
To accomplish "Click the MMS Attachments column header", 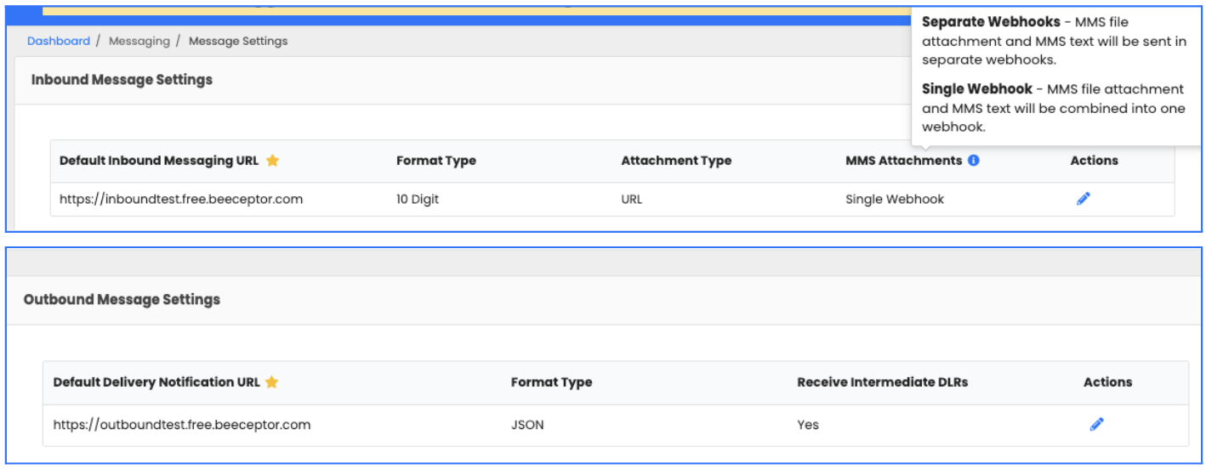I will [x=903, y=161].
